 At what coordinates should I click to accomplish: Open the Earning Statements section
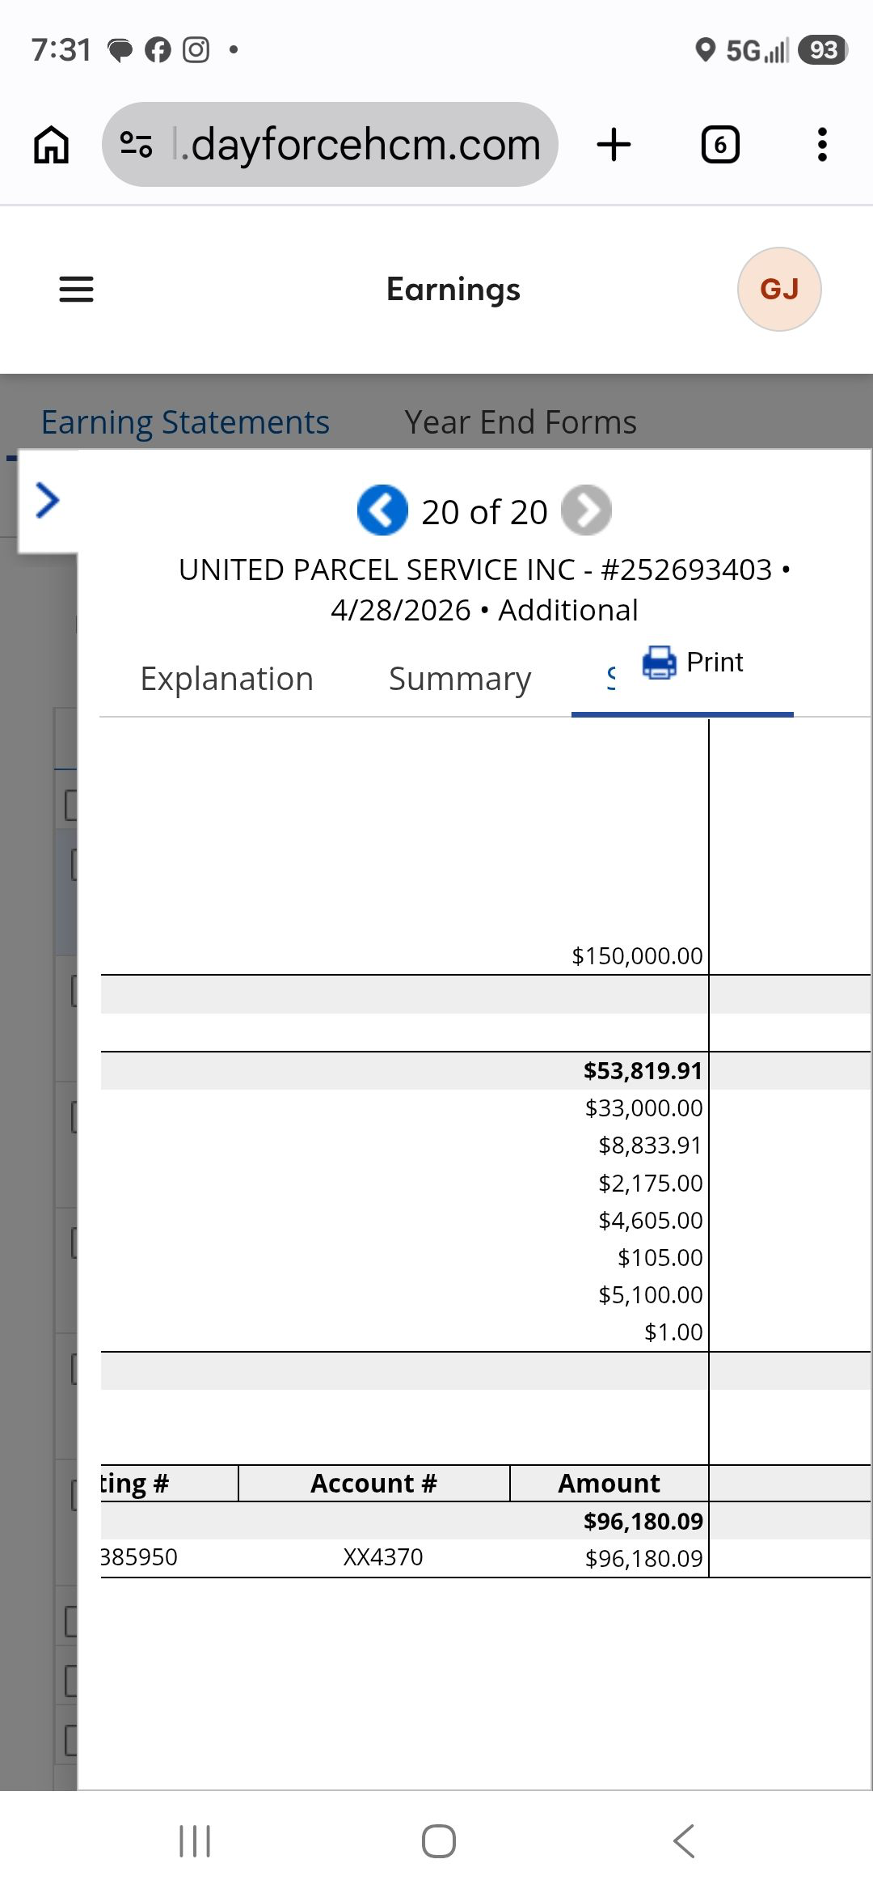pos(185,422)
